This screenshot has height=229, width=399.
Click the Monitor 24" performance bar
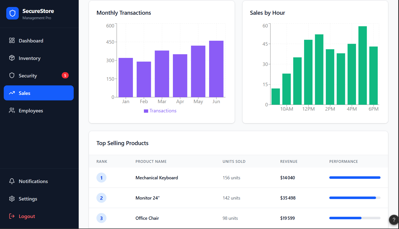[x=355, y=198]
